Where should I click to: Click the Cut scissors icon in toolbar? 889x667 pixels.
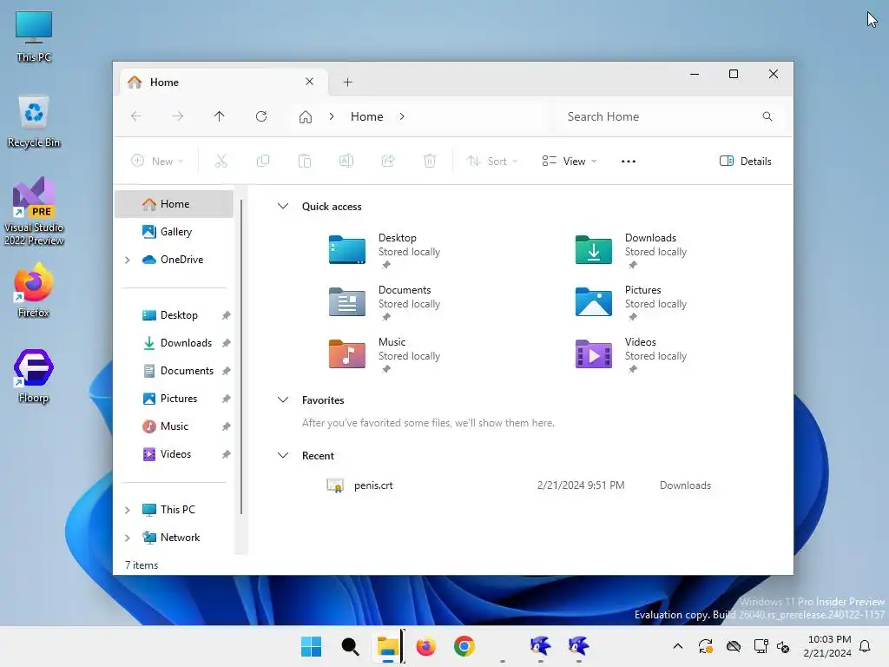[x=221, y=161]
